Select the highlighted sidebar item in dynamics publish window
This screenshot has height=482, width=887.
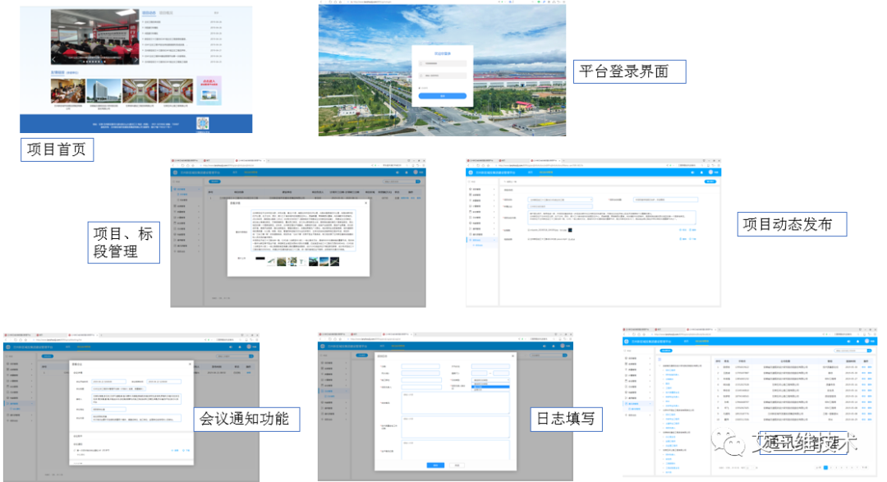(x=481, y=240)
